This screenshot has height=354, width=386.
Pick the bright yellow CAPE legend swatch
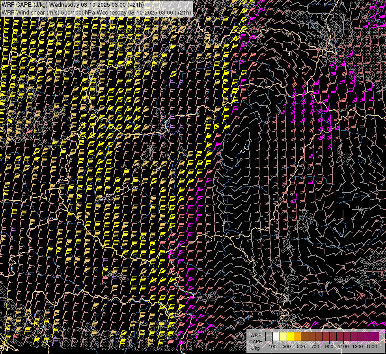[x=290, y=336]
